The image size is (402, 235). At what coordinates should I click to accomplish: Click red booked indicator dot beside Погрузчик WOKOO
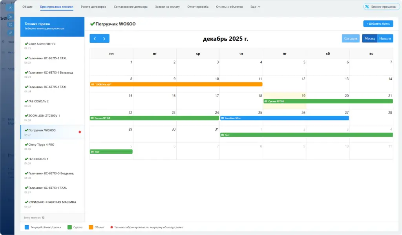[80, 132]
